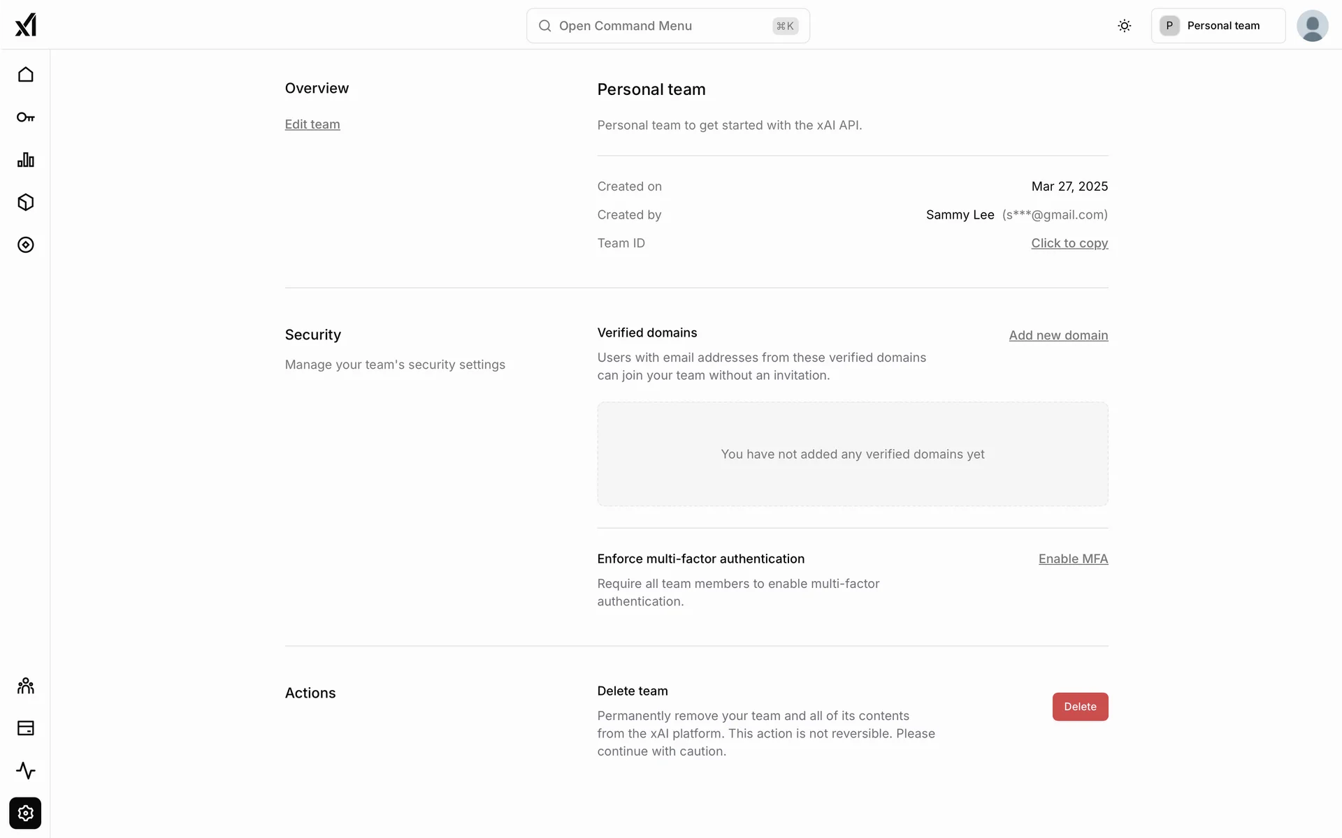Open the team members users icon
The height and width of the screenshot is (838, 1342).
pos(25,686)
